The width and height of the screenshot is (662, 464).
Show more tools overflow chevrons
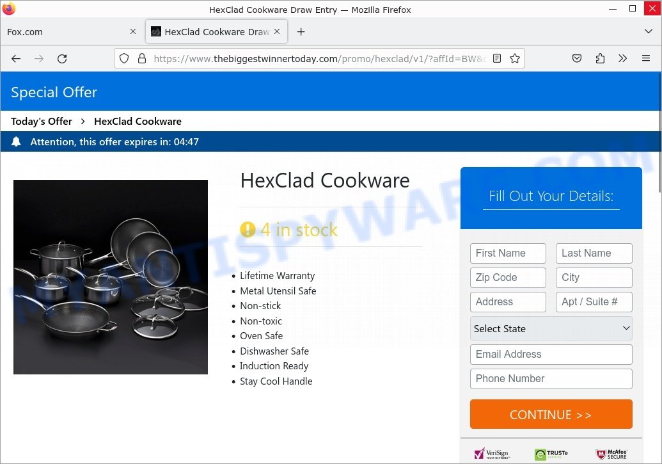(x=623, y=58)
